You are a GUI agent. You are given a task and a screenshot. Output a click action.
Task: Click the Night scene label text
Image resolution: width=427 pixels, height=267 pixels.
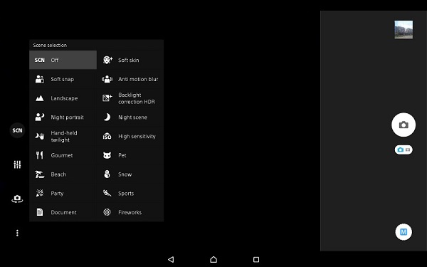pos(132,117)
